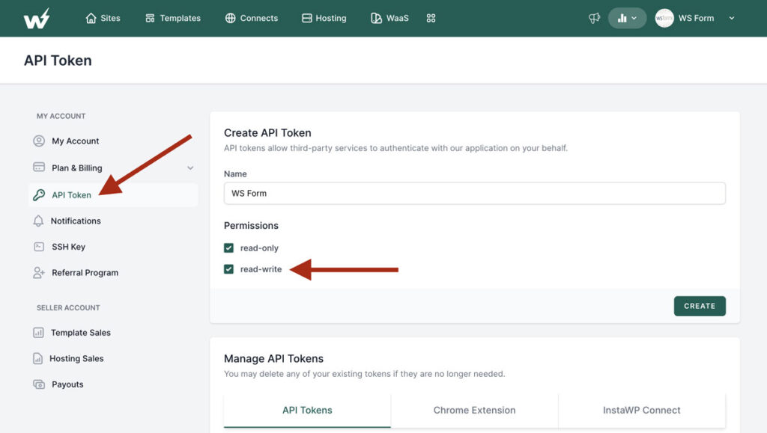This screenshot has width=767, height=433.
Task: Click the 'Permissions' label
Action: [x=251, y=226]
